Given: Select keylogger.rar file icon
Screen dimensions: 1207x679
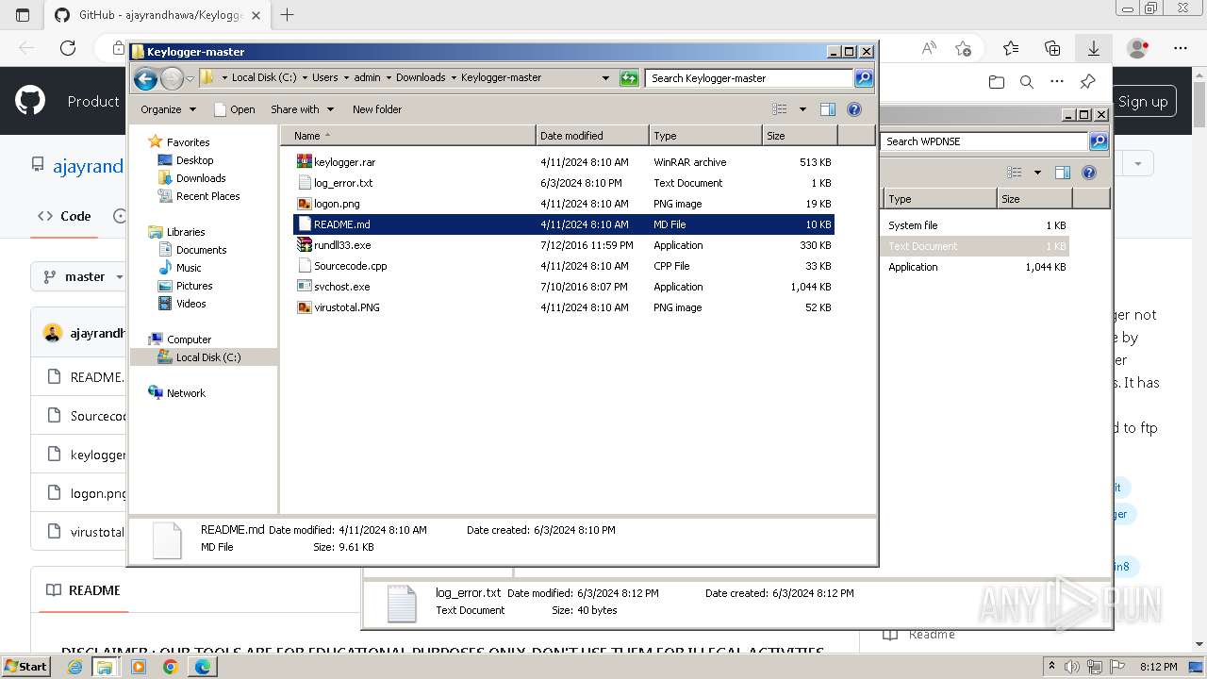Looking at the screenshot, I should 304,162.
